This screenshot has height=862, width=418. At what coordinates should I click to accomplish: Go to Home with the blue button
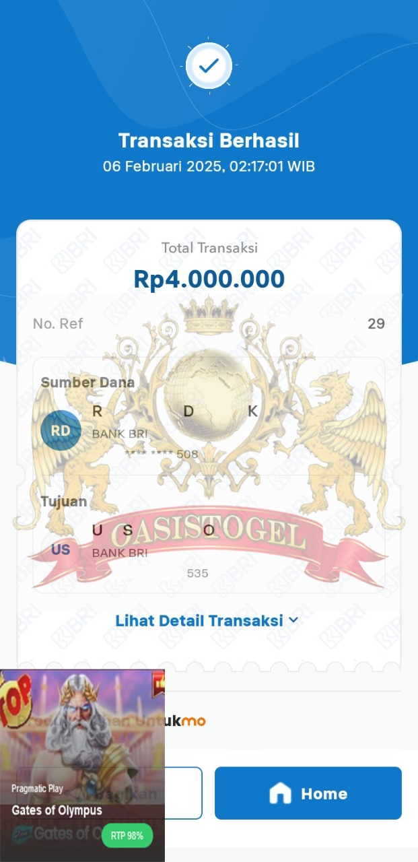308,793
